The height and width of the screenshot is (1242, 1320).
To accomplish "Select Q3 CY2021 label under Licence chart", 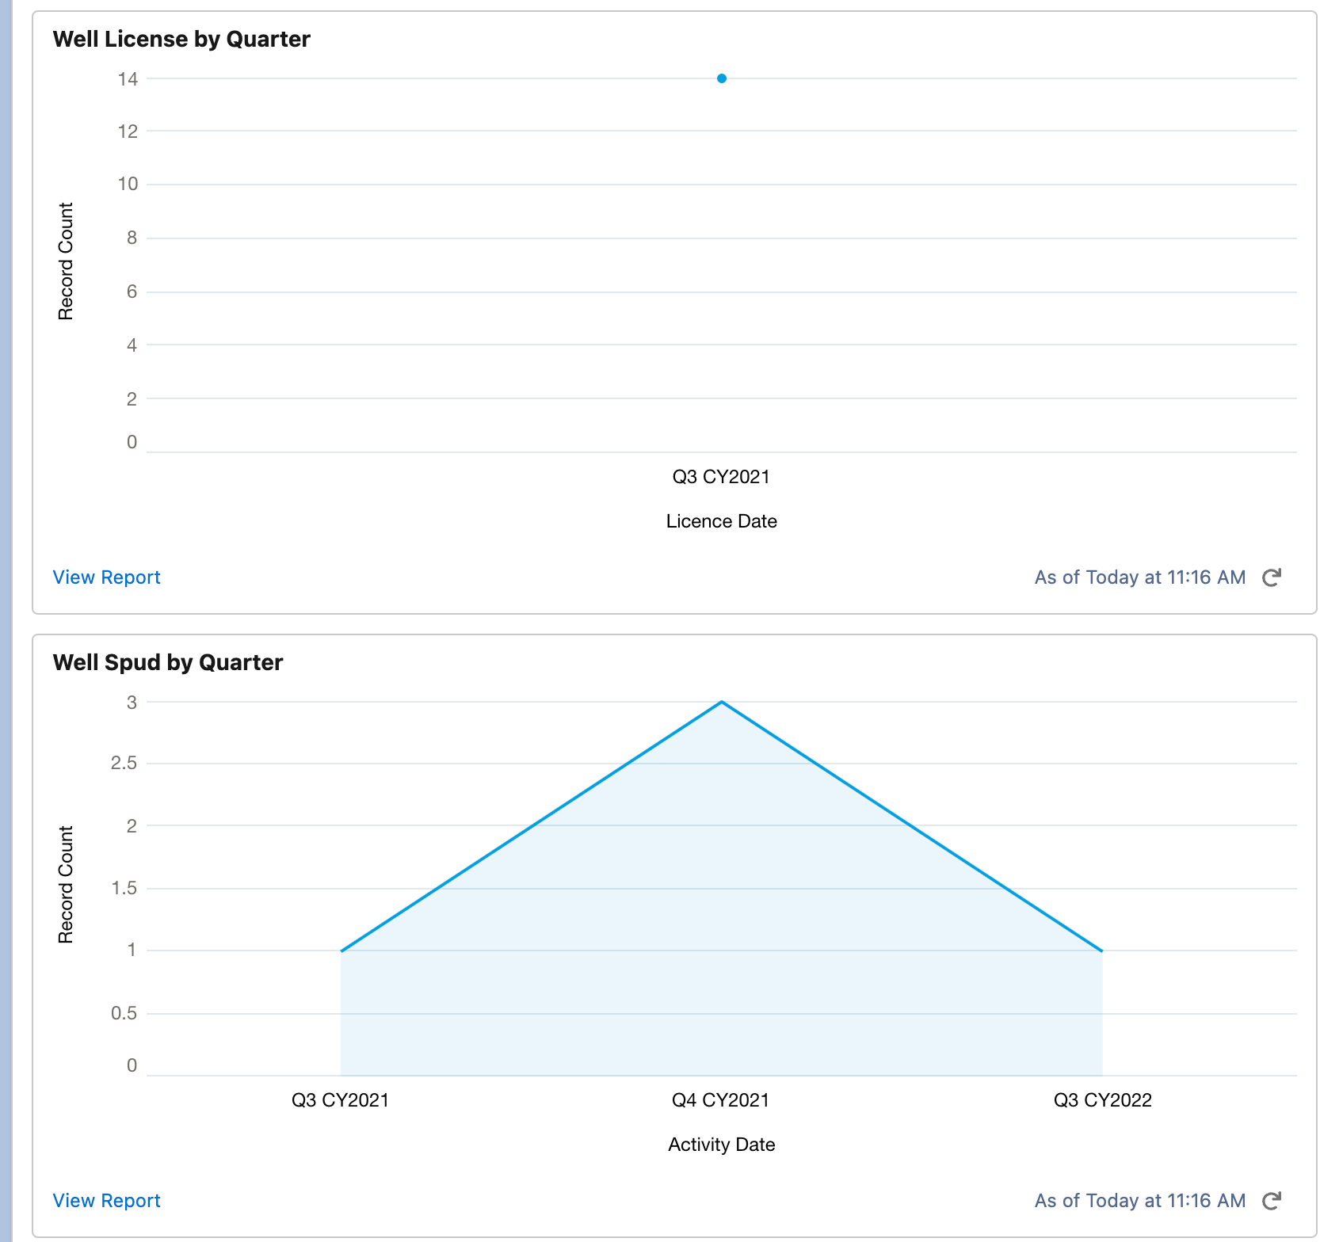I will [x=721, y=477].
